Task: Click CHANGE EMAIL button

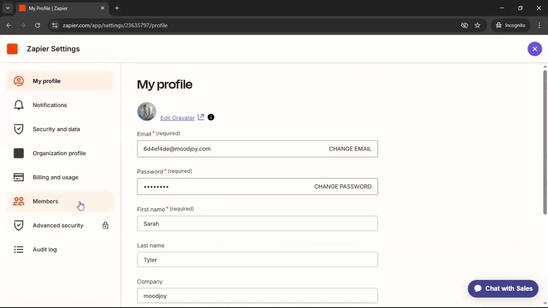Action: point(350,149)
